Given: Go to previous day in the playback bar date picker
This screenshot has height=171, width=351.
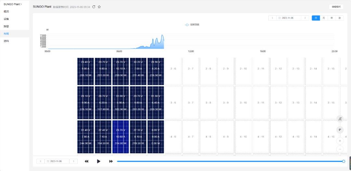Looking at the screenshot, I should [41, 161].
